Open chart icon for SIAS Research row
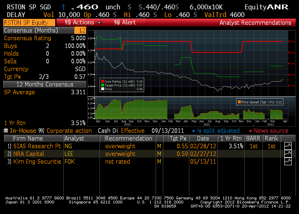 288,146
